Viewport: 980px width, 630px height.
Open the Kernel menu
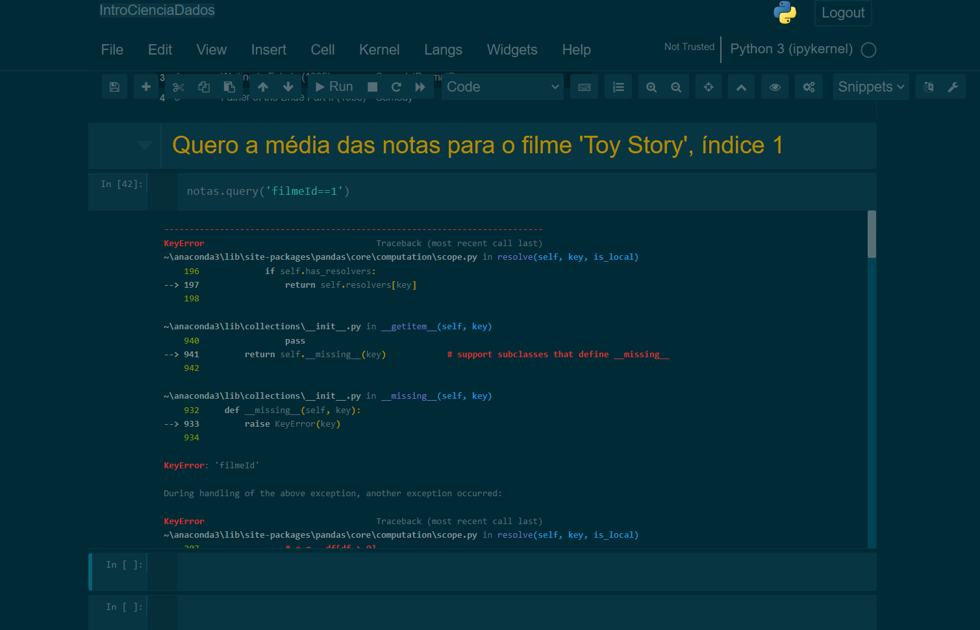pyautogui.click(x=379, y=50)
